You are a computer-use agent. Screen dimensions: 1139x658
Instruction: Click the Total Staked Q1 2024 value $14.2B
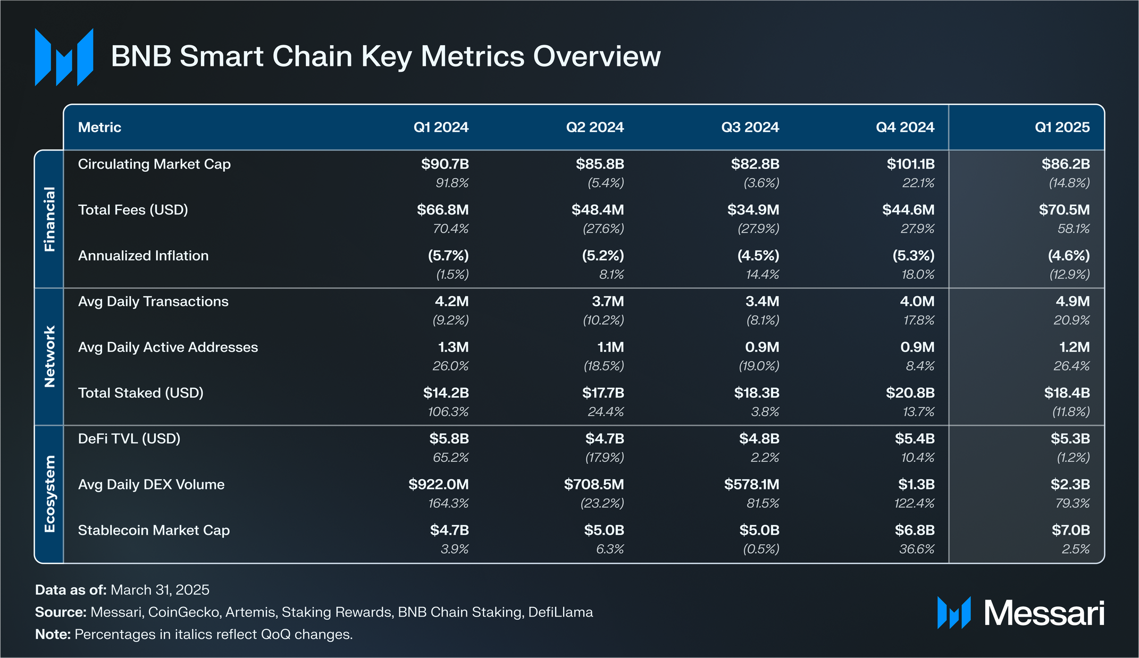point(446,393)
